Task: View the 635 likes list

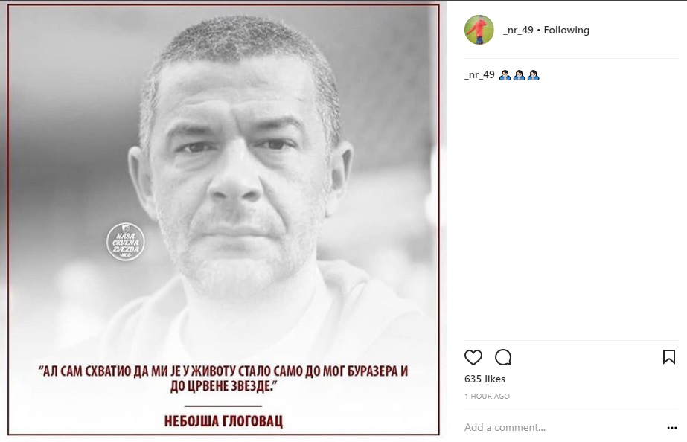Action: (x=485, y=379)
